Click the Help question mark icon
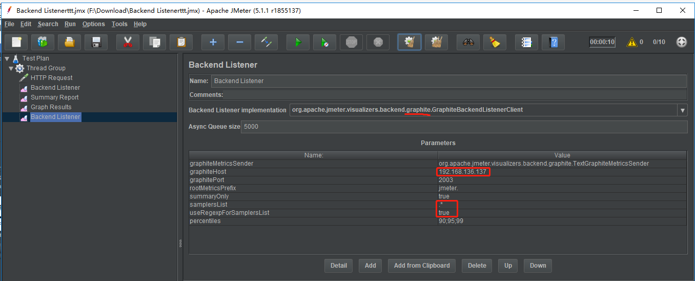This screenshot has width=695, height=281. [x=554, y=42]
